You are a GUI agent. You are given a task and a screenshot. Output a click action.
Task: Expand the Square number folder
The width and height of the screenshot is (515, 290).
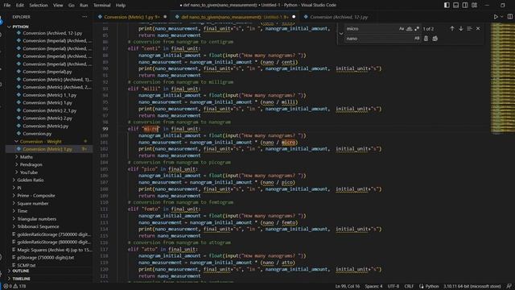[x=32, y=203]
